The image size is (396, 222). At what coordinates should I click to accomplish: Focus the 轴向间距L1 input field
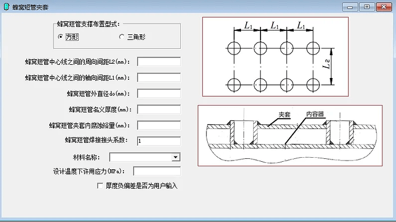point(159,77)
